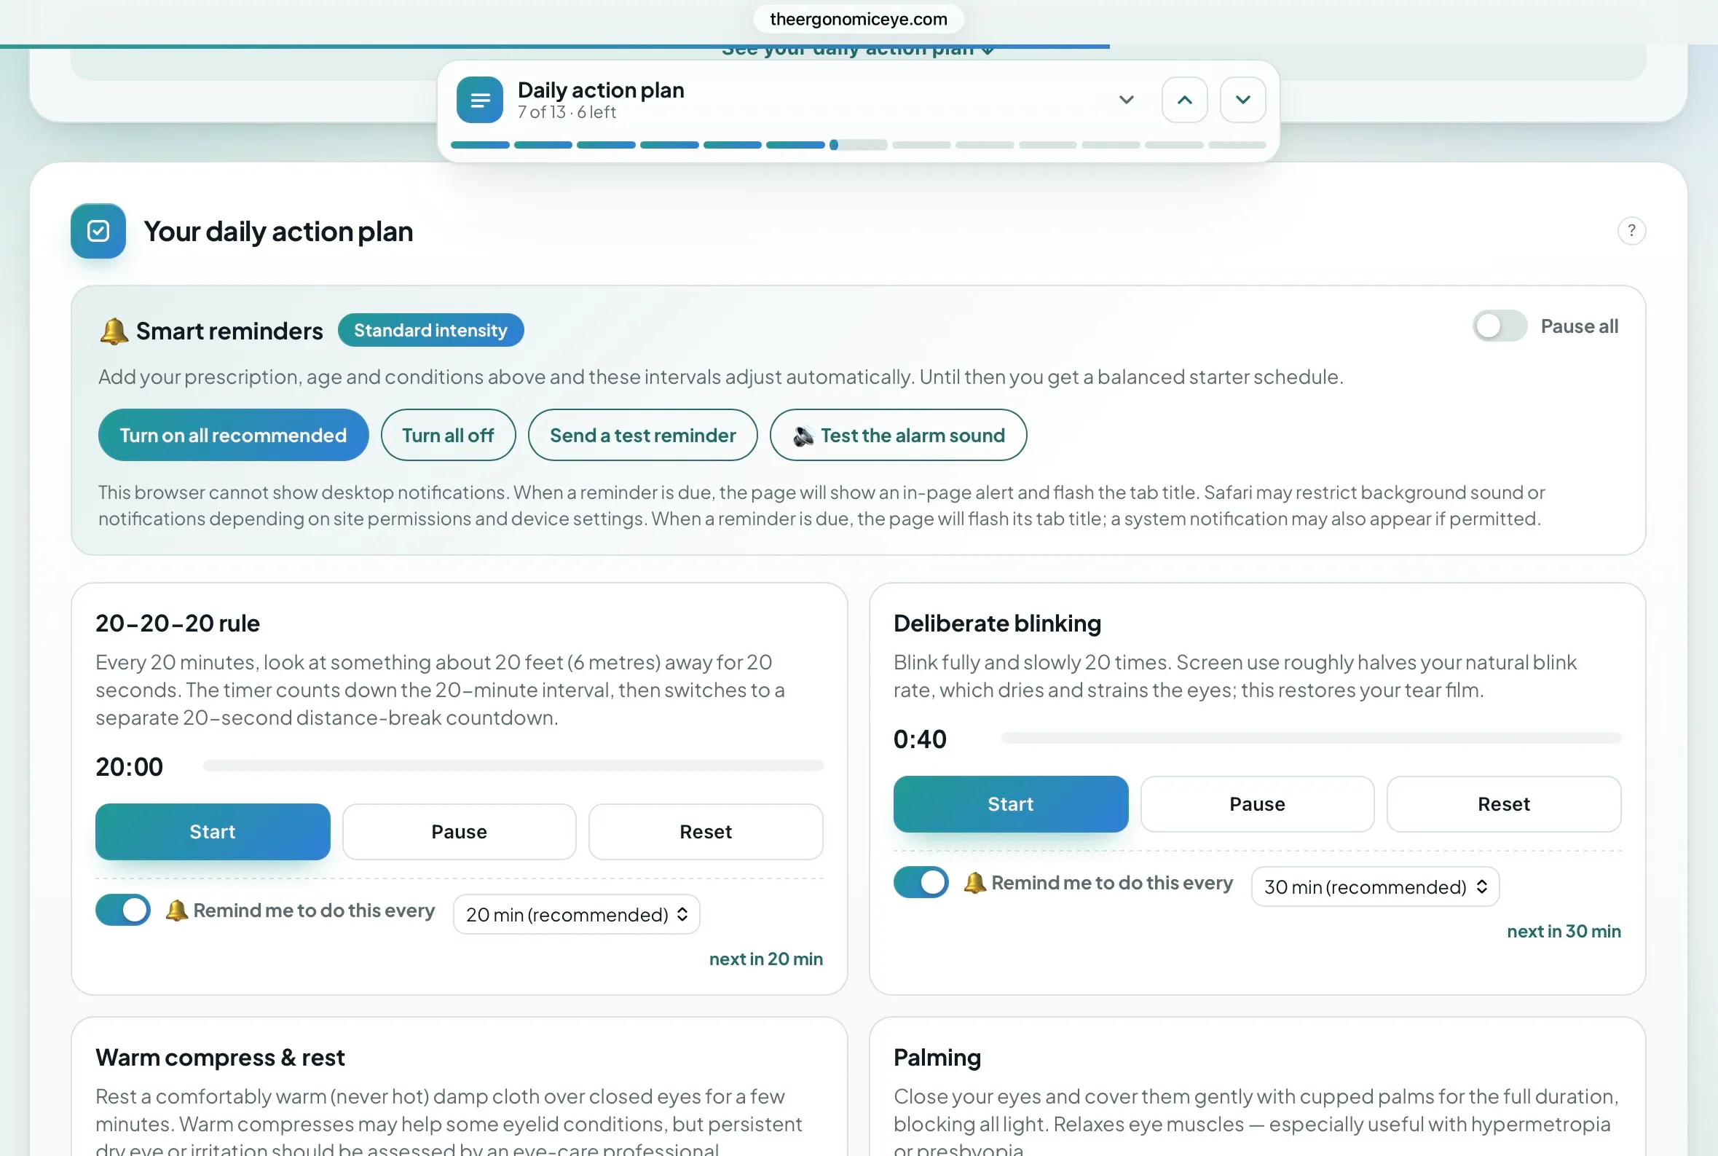Screen dimensions: 1718x1156
Task: Start the 20-20-20 rule timer
Action: coord(212,832)
